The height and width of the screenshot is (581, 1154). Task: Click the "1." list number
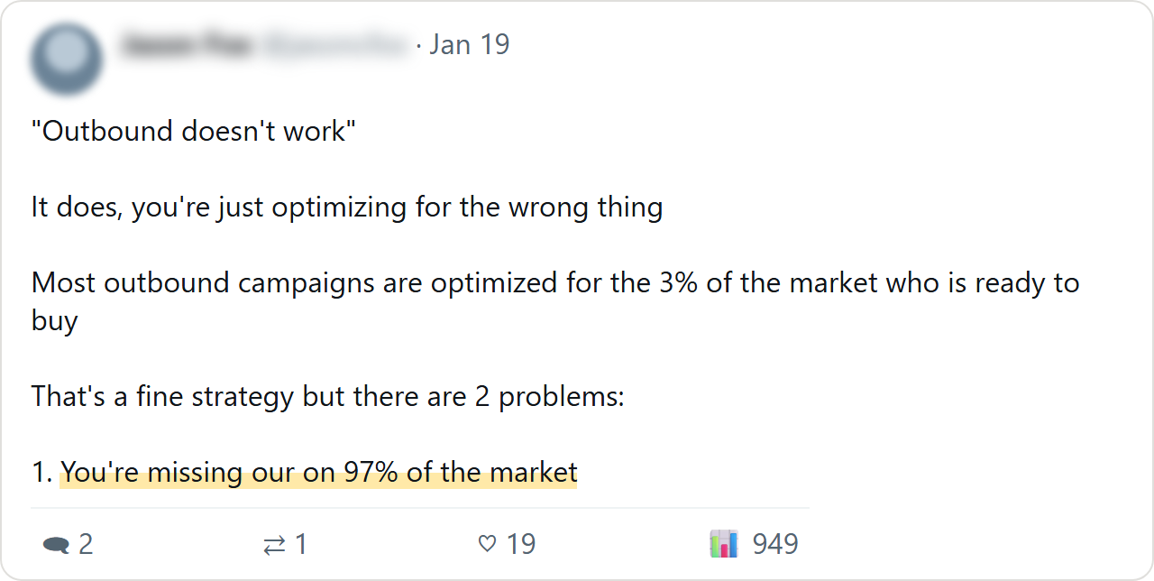tap(42, 472)
